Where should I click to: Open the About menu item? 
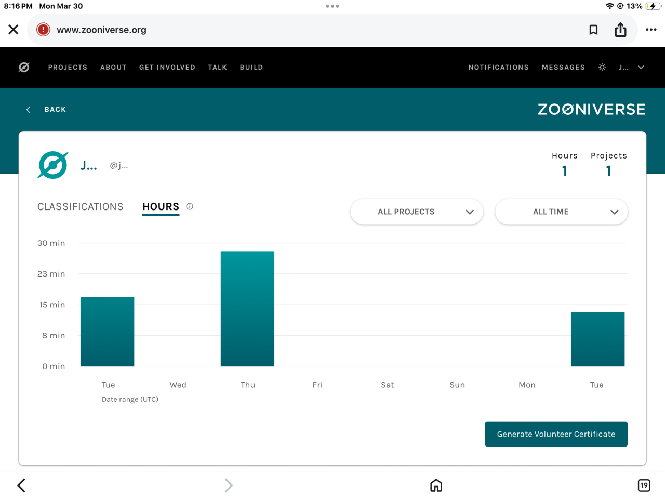click(113, 67)
